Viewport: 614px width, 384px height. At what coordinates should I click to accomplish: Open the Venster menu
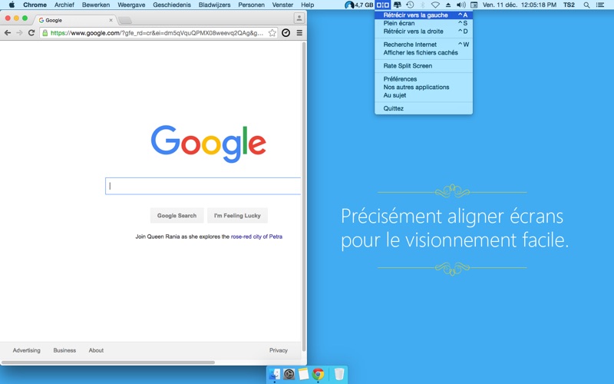[x=282, y=5]
